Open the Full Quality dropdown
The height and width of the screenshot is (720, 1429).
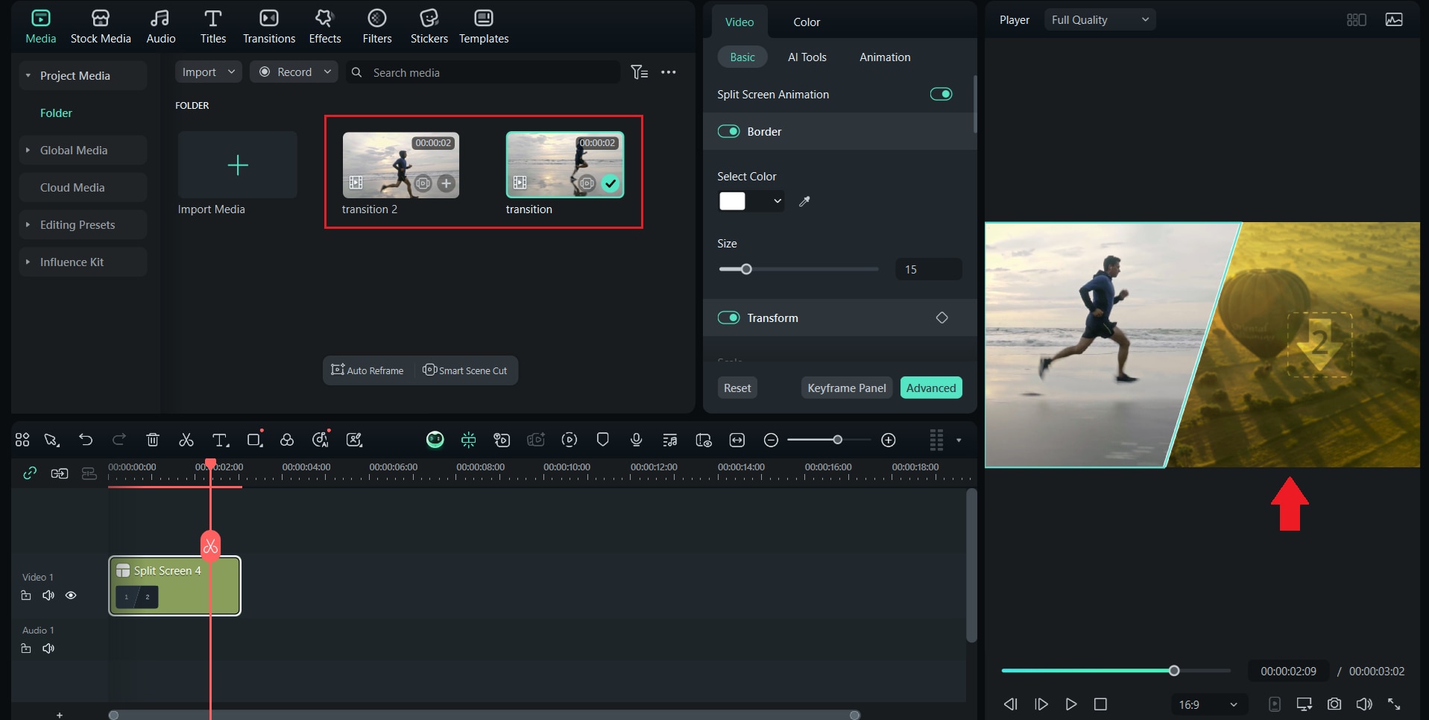(x=1100, y=20)
